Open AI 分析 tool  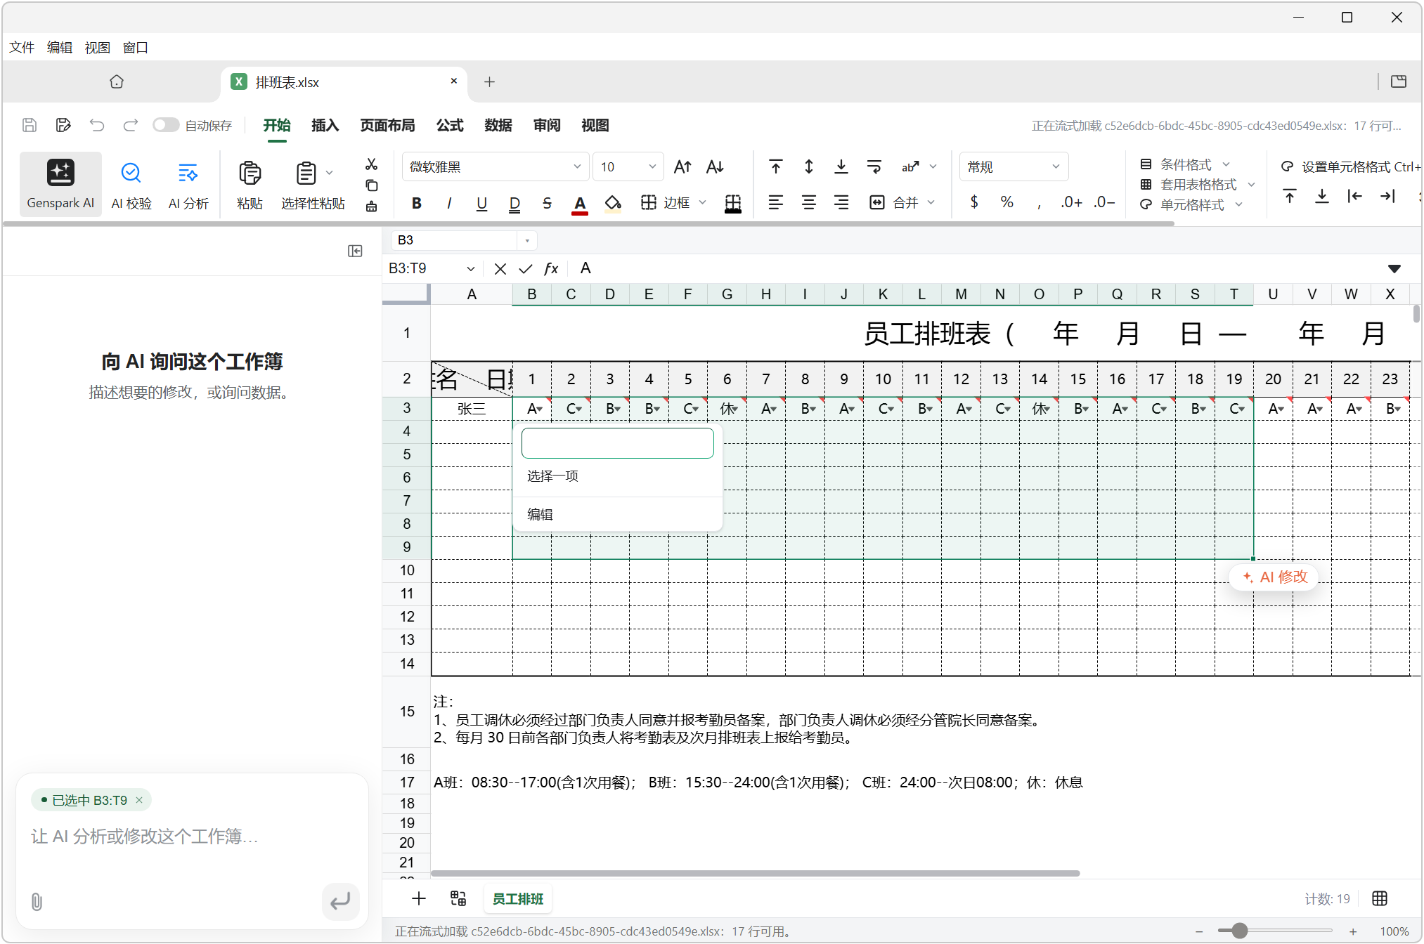(x=188, y=184)
